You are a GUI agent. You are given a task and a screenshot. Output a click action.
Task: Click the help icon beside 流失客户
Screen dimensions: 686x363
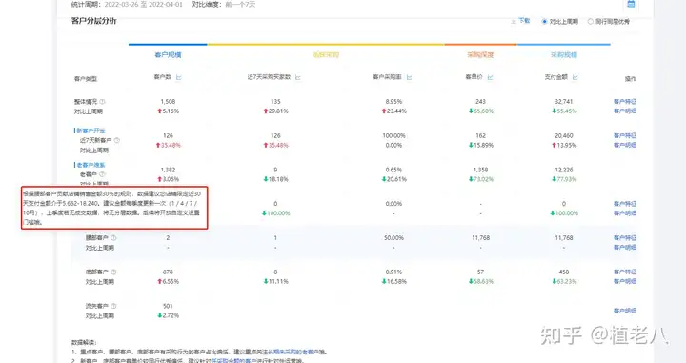(x=113, y=306)
